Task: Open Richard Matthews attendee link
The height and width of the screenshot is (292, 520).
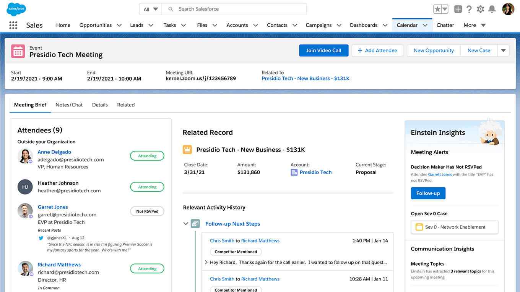Action: pyautogui.click(x=59, y=265)
